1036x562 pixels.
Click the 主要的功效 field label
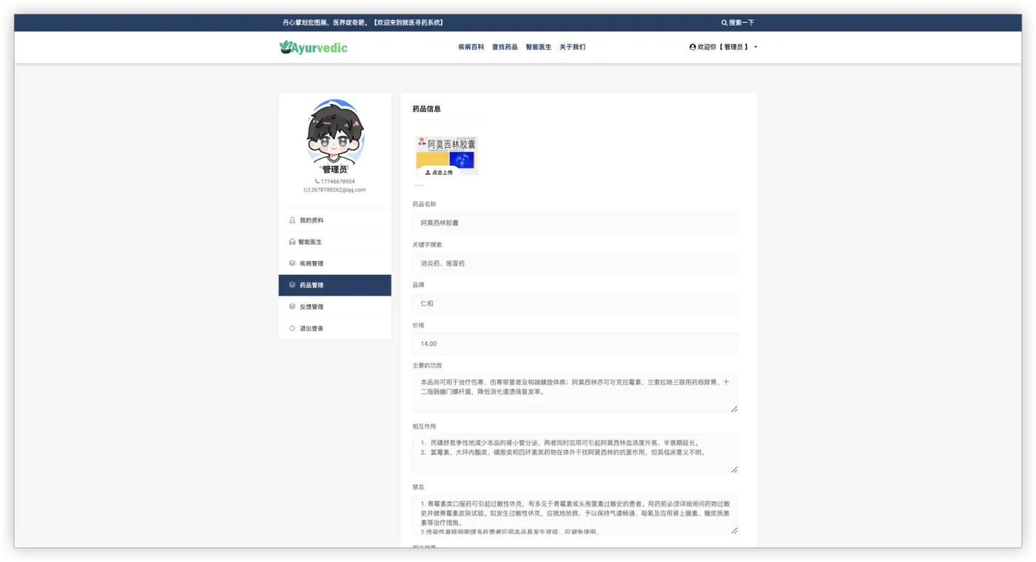click(x=427, y=365)
